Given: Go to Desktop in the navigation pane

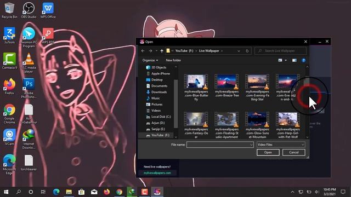Looking at the screenshot, I should [x=157, y=80].
